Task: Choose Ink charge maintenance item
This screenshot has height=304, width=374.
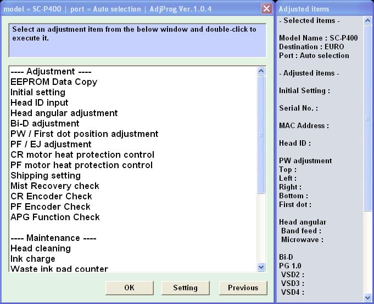Action: tap(33, 259)
